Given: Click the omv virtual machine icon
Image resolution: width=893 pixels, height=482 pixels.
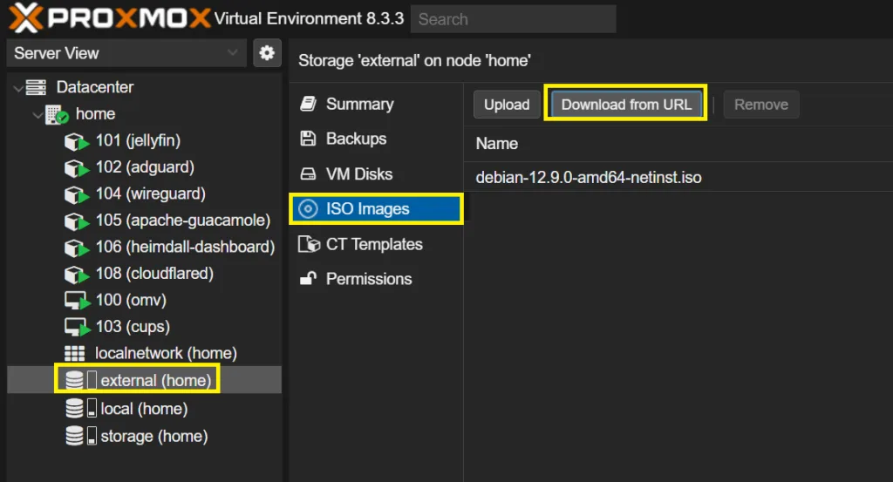Looking at the screenshot, I should (78, 301).
